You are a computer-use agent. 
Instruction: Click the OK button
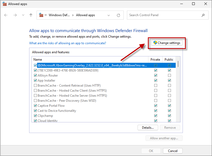[x=151, y=151]
